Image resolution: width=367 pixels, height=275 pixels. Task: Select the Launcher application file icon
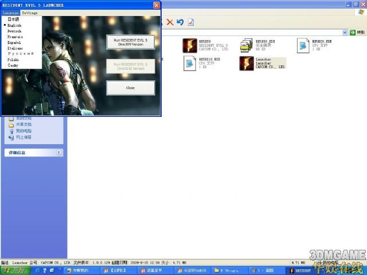click(x=247, y=64)
